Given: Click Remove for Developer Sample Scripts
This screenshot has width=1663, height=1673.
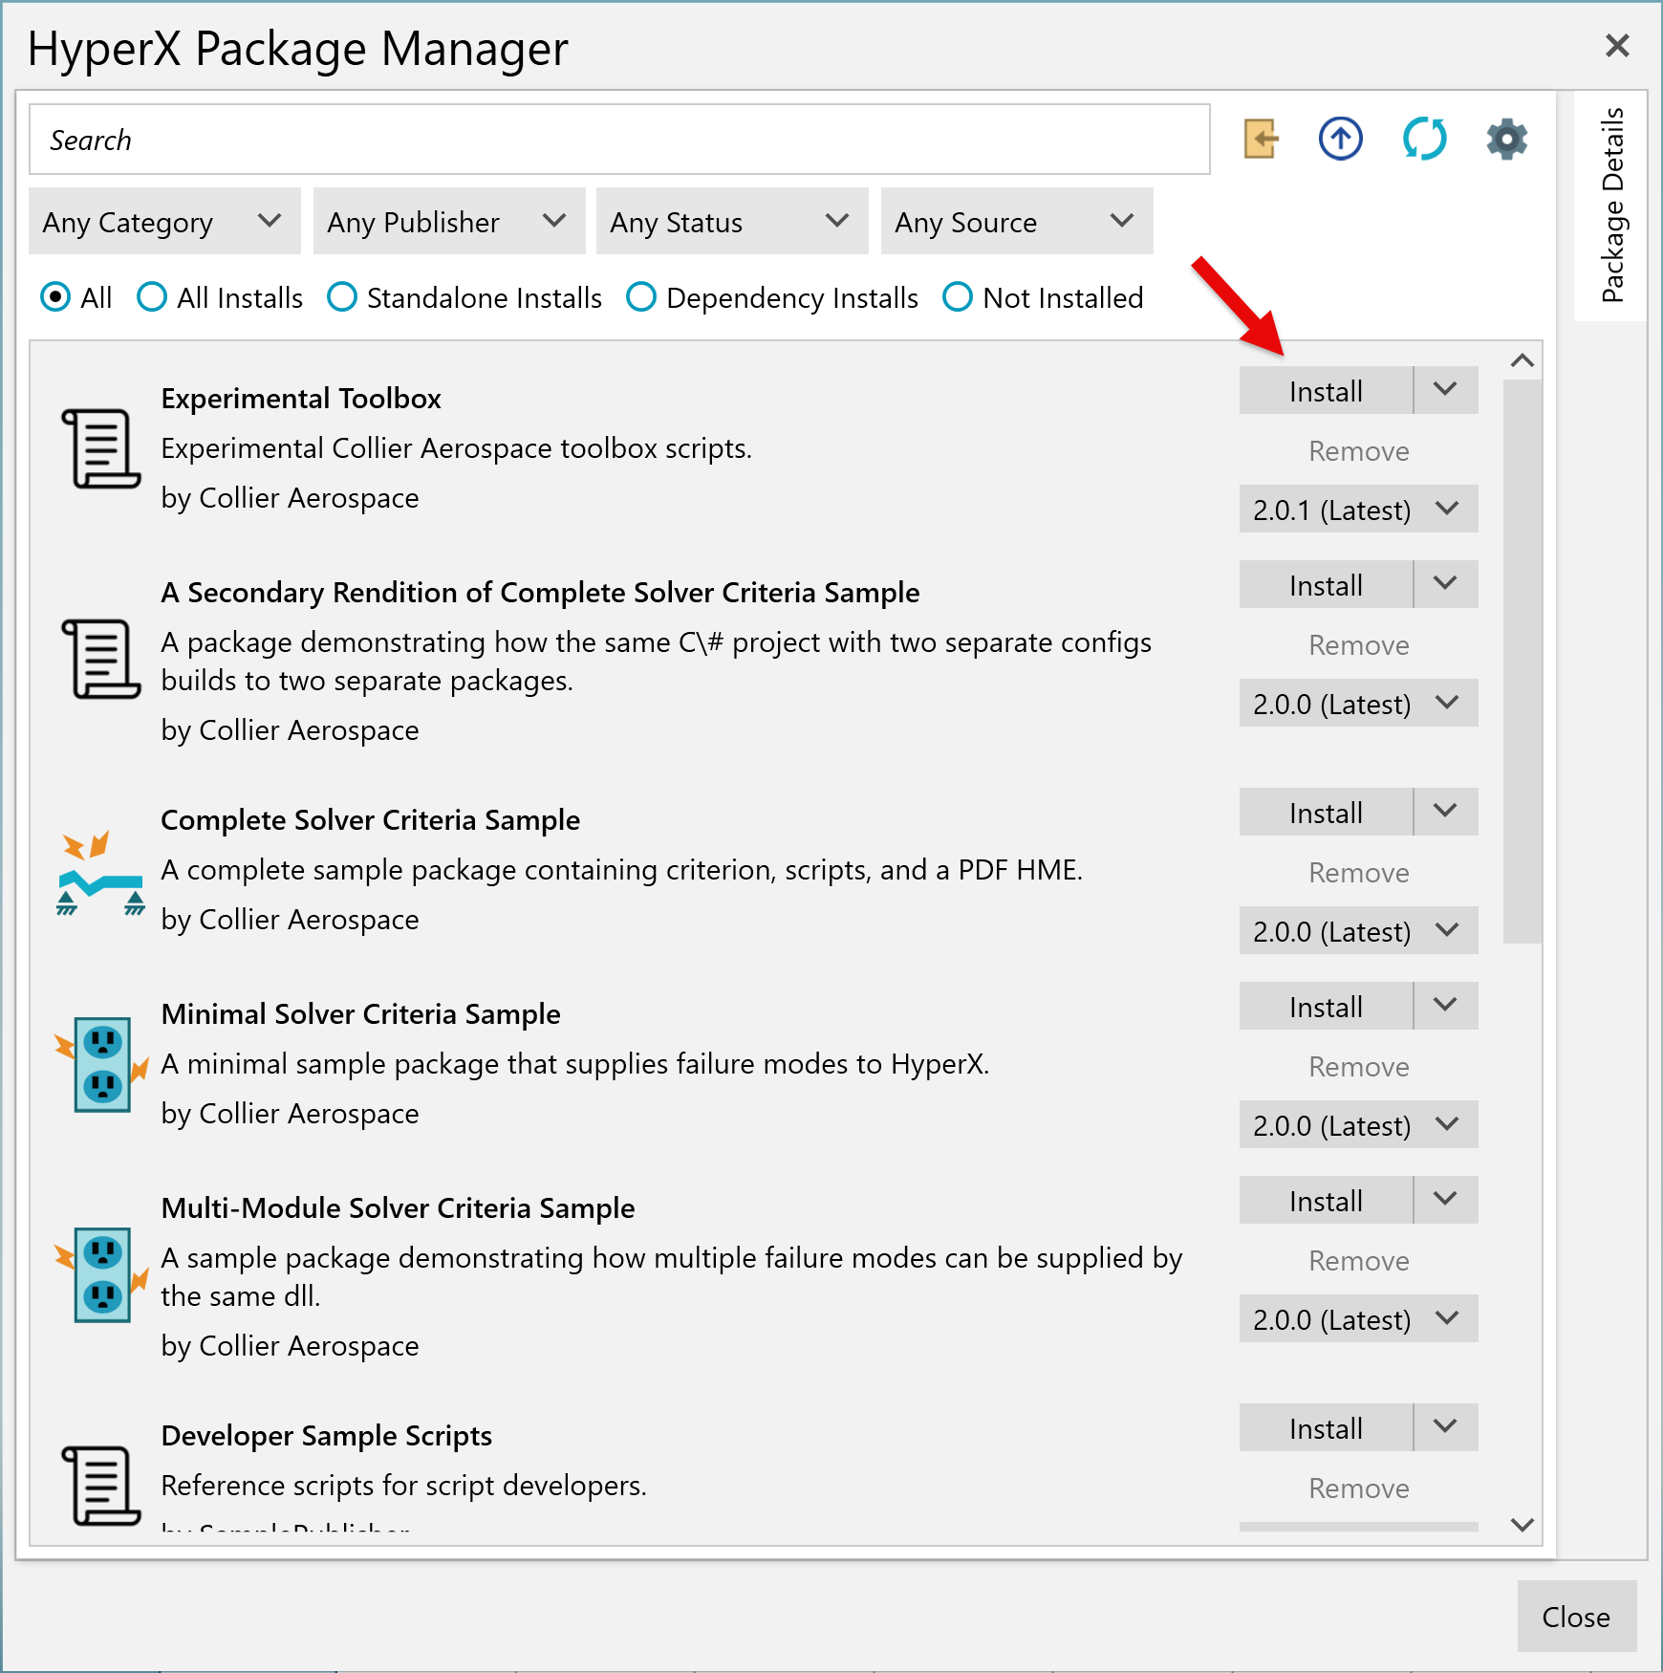Looking at the screenshot, I should click(1359, 1488).
